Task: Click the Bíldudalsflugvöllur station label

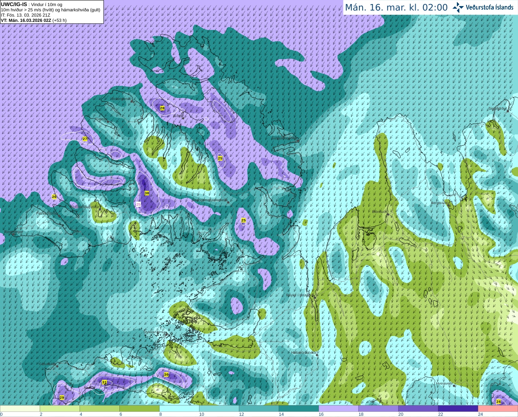Action: 85,206
